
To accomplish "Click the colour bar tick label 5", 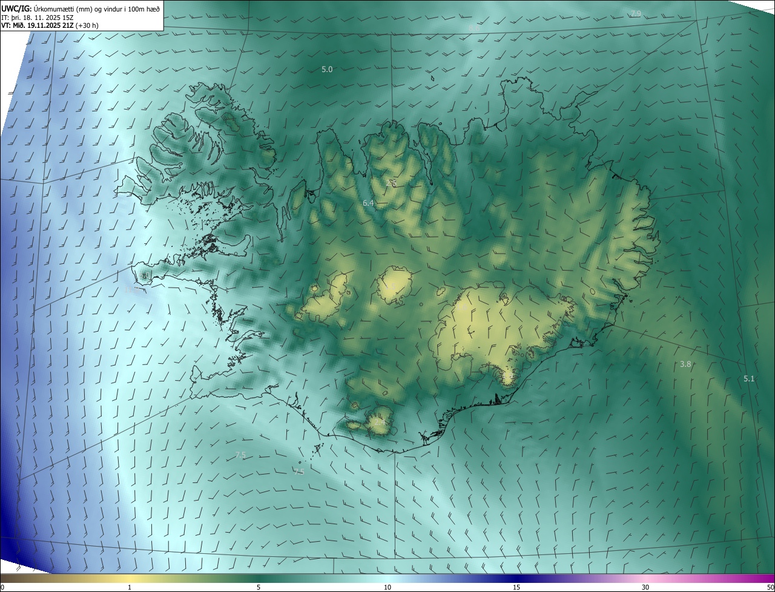I will click(259, 588).
